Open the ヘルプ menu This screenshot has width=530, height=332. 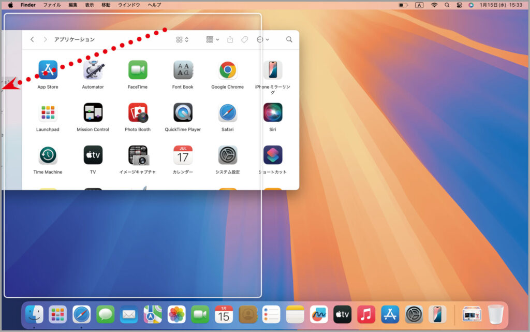pos(154,5)
